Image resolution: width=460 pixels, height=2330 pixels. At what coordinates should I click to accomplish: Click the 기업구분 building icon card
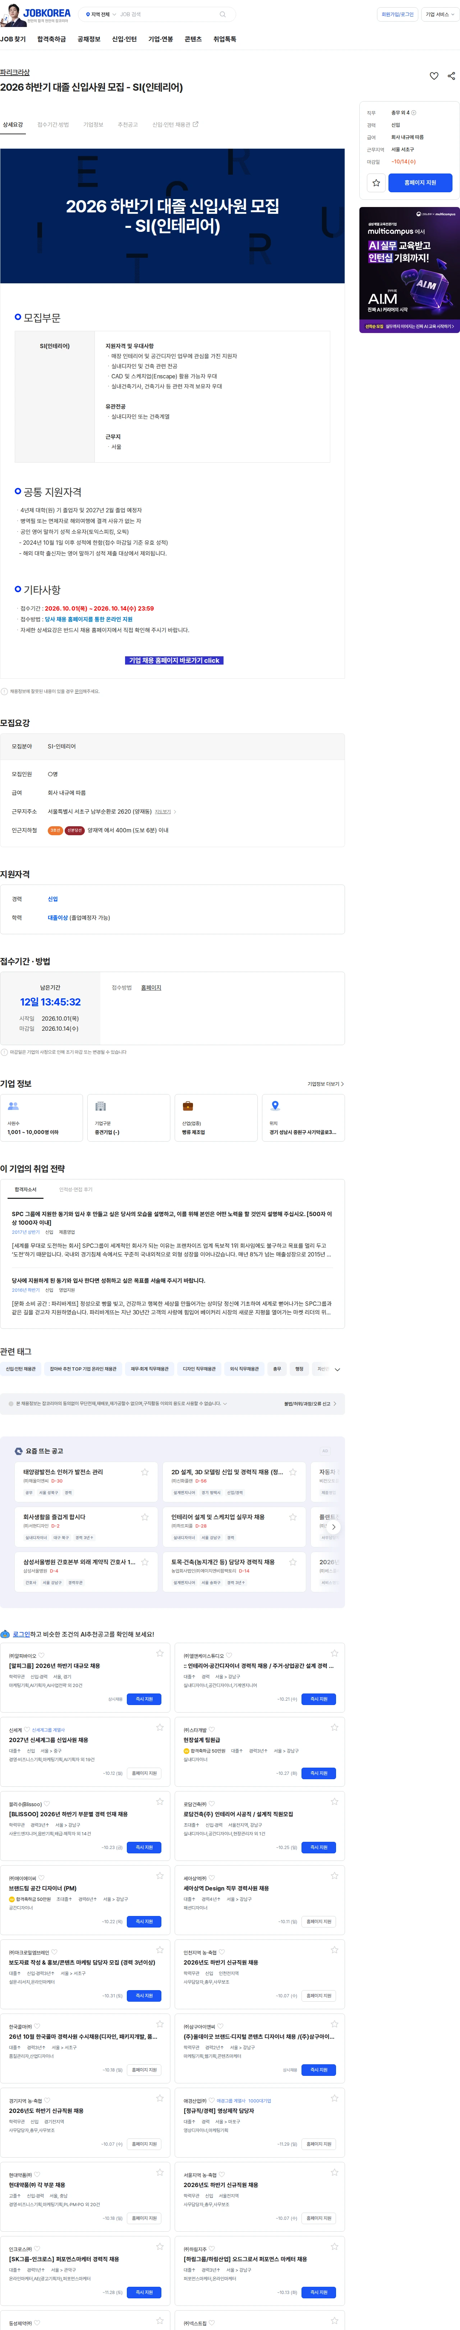click(x=128, y=1117)
